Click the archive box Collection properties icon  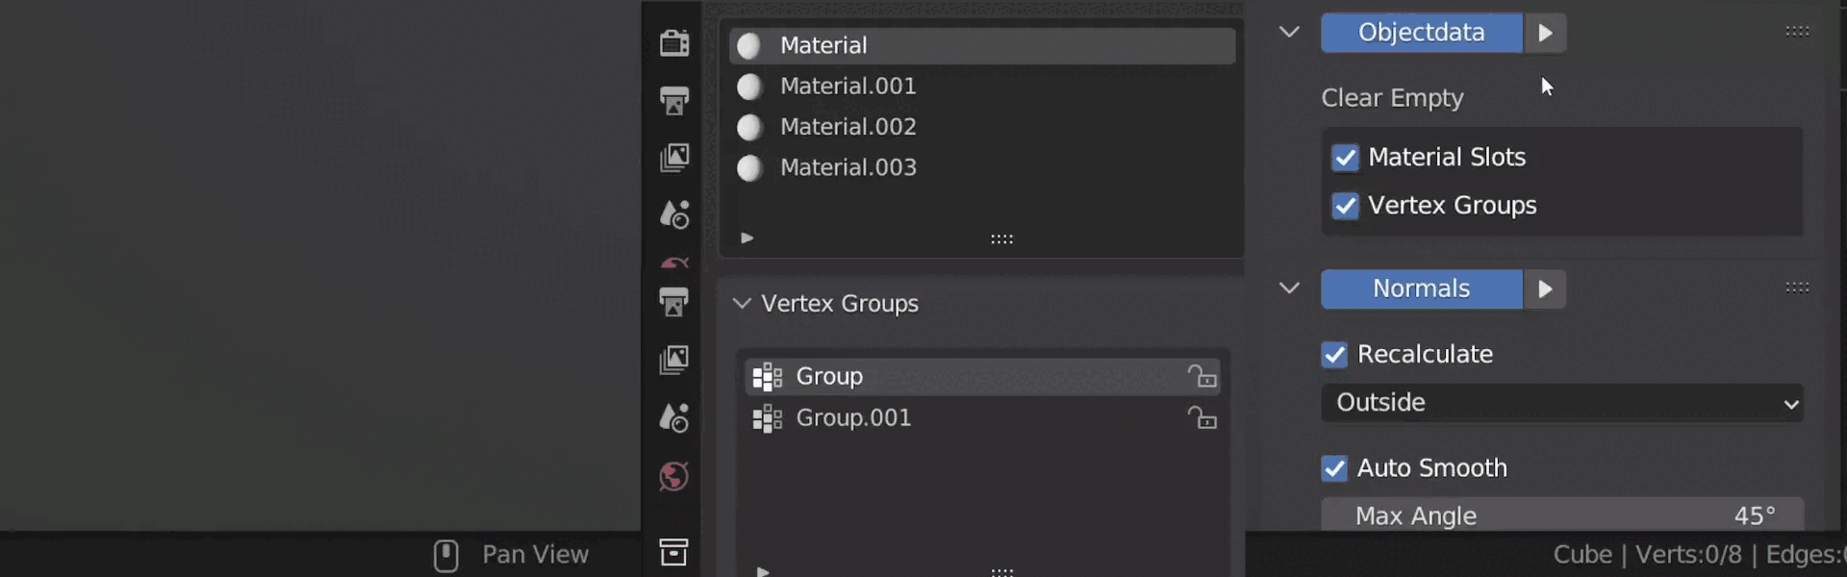673,552
